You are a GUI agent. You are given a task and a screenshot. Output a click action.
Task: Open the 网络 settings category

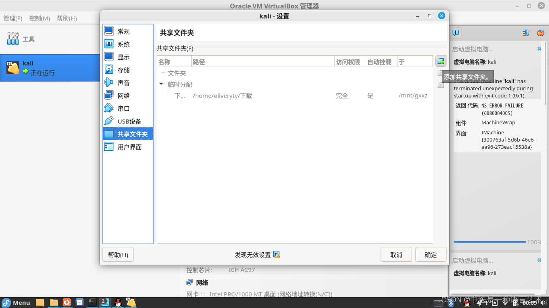[128, 95]
